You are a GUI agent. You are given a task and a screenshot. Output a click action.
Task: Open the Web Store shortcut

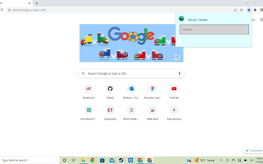152,113
